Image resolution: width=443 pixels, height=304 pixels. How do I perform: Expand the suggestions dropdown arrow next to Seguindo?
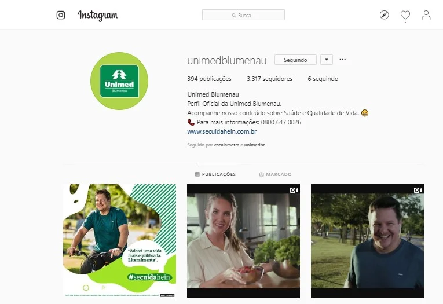(x=327, y=60)
